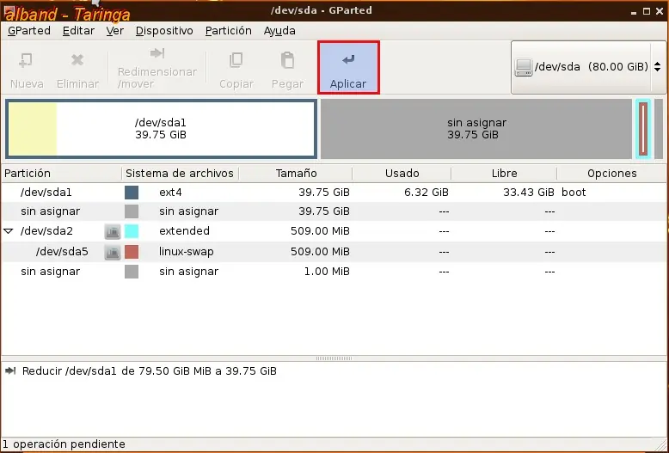The height and width of the screenshot is (453, 669).
Task: Click the 'linux-swap' file system cell
Action: coord(186,252)
